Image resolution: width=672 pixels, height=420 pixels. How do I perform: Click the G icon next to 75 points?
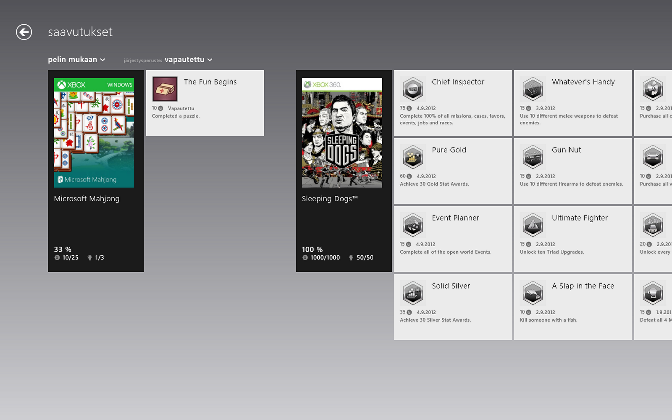tap(409, 108)
